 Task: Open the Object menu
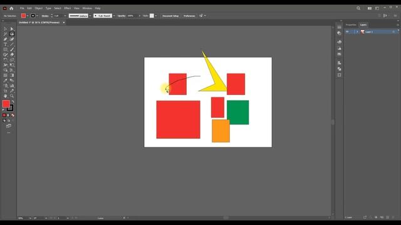tap(39, 8)
